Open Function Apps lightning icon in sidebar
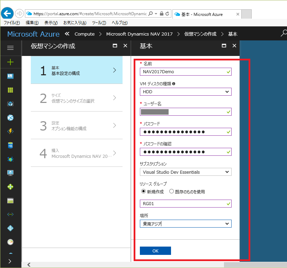 (10, 131)
